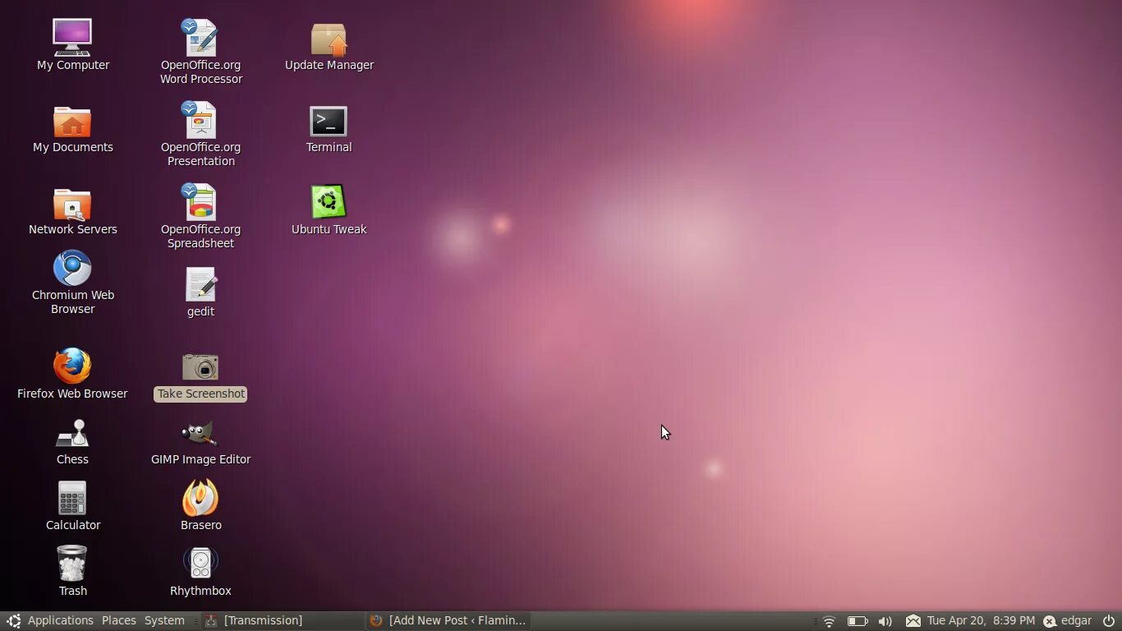Image resolution: width=1122 pixels, height=631 pixels.
Task: Launch GIMP Image Editor icon
Action: click(x=200, y=433)
